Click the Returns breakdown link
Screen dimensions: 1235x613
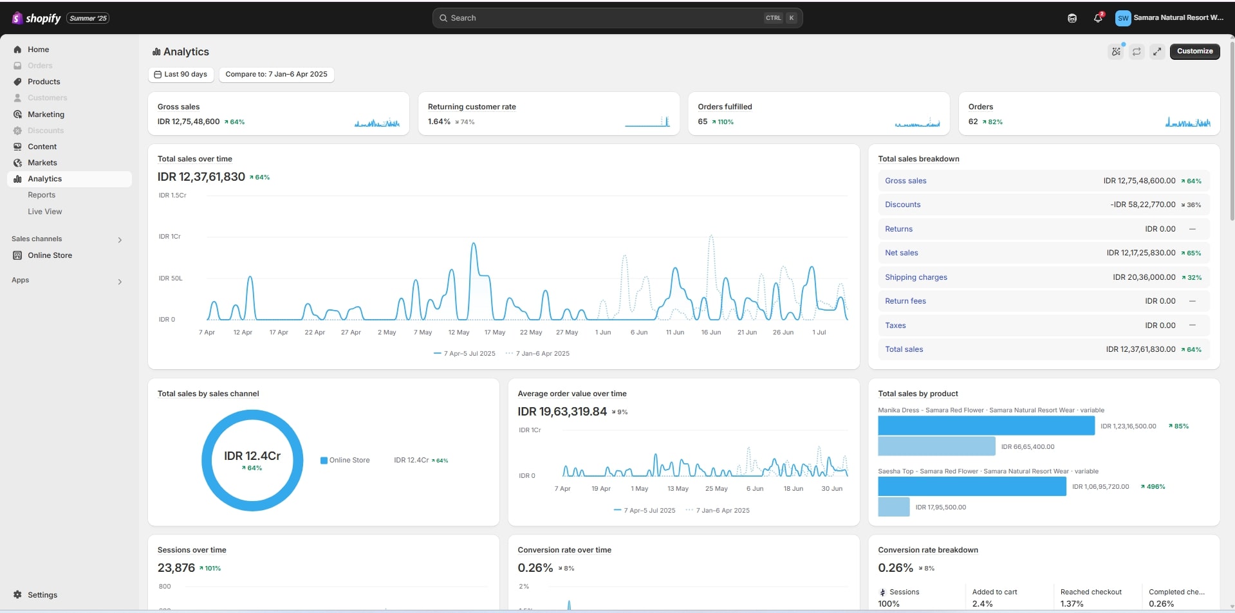[898, 229]
